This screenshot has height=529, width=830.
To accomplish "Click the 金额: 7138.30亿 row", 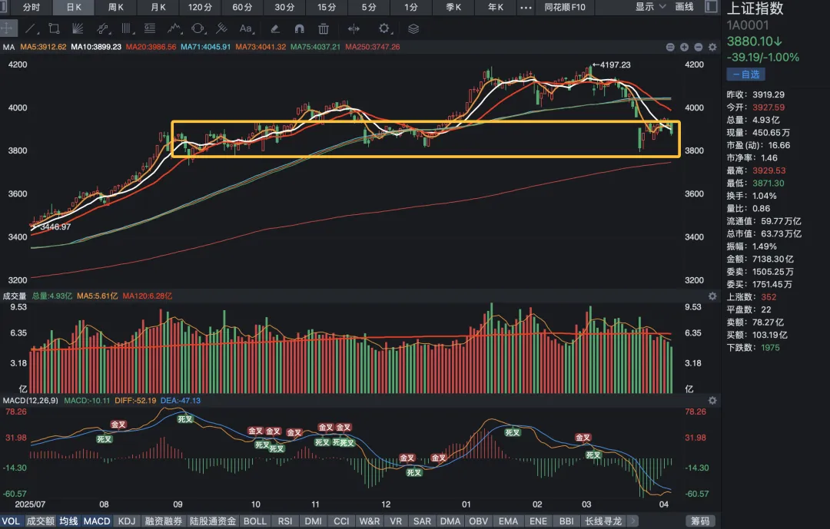I will coord(760,260).
